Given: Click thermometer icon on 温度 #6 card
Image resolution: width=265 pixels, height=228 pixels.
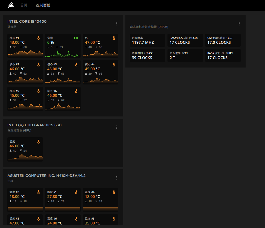Looking at the screenshot, I should [x=76, y=219].
